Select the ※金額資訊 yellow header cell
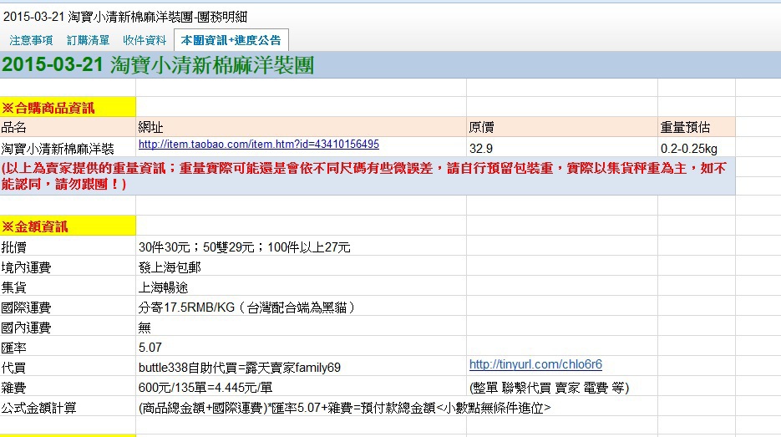This screenshot has height=437, width=781. (68, 226)
